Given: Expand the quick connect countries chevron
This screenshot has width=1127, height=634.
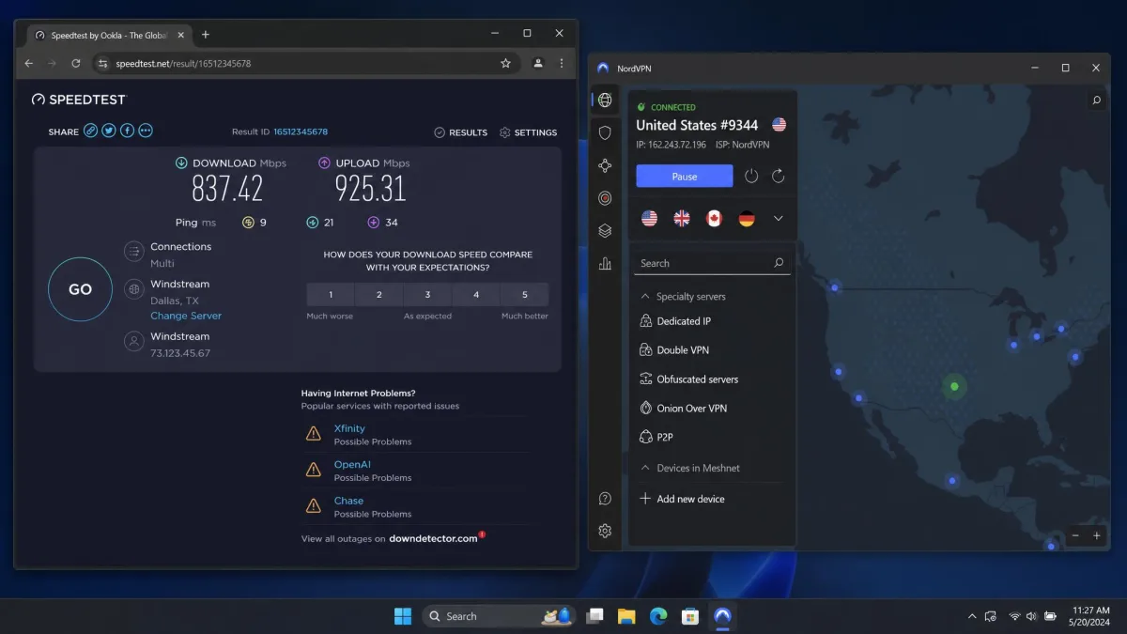Looking at the screenshot, I should pyautogui.click(x=779, y=218).
